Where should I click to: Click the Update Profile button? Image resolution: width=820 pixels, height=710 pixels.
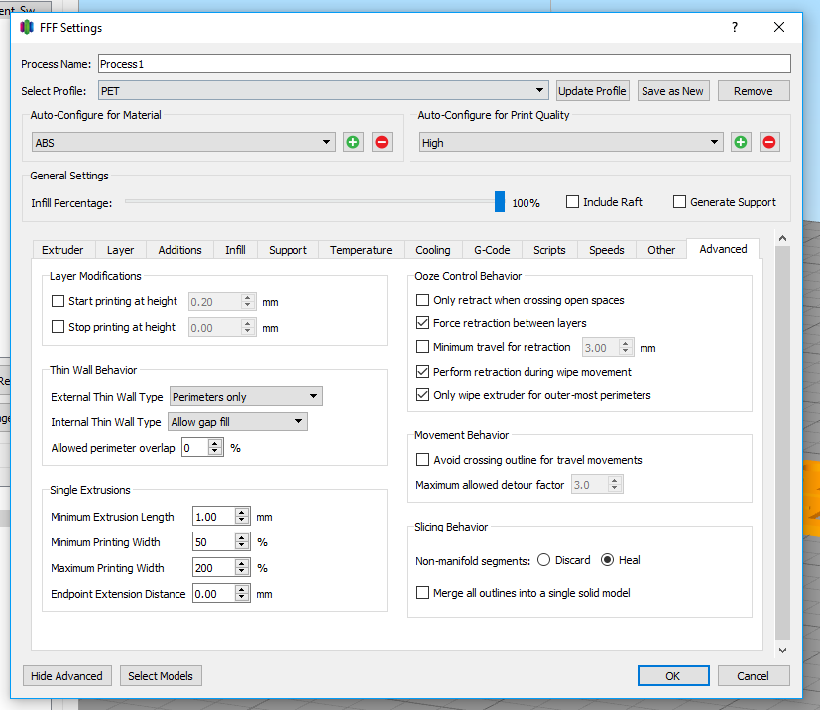[592, 91]
